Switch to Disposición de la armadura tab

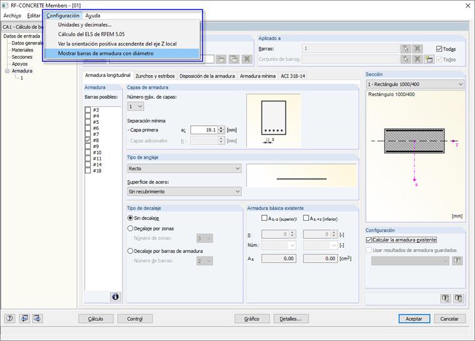(x=207, y=76)
